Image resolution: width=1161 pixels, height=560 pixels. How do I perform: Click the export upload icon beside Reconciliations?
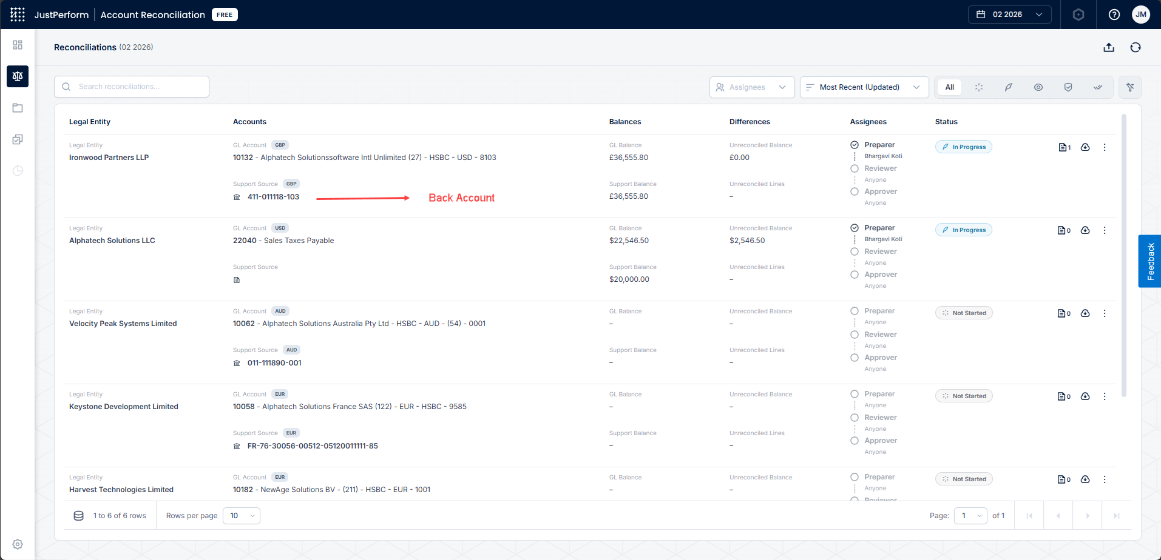pyautogui.click(x=1109, y=47)
